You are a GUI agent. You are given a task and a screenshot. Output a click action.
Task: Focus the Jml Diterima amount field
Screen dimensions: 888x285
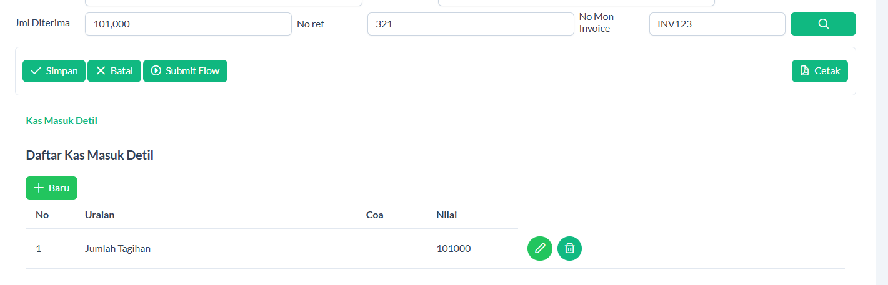click(188, 24)
